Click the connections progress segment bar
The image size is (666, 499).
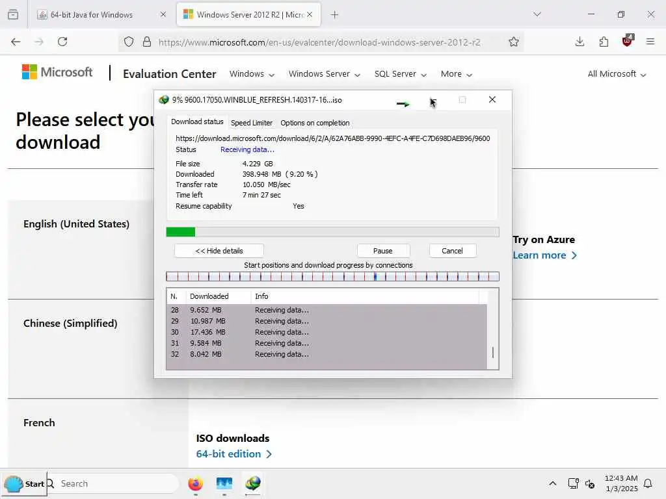click(x=332, y=277)
